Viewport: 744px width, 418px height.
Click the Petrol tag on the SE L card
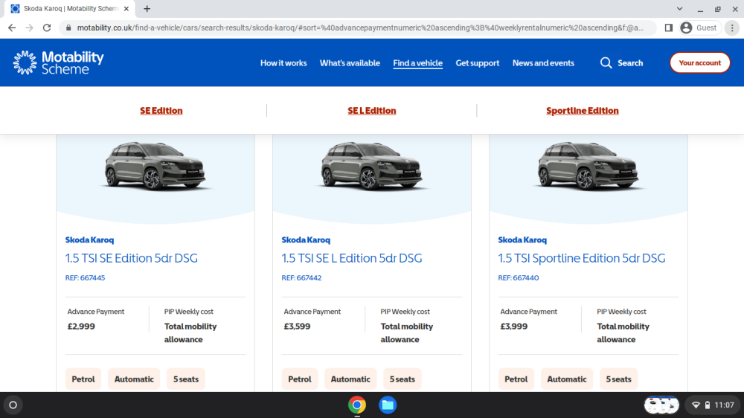point(299,379)
